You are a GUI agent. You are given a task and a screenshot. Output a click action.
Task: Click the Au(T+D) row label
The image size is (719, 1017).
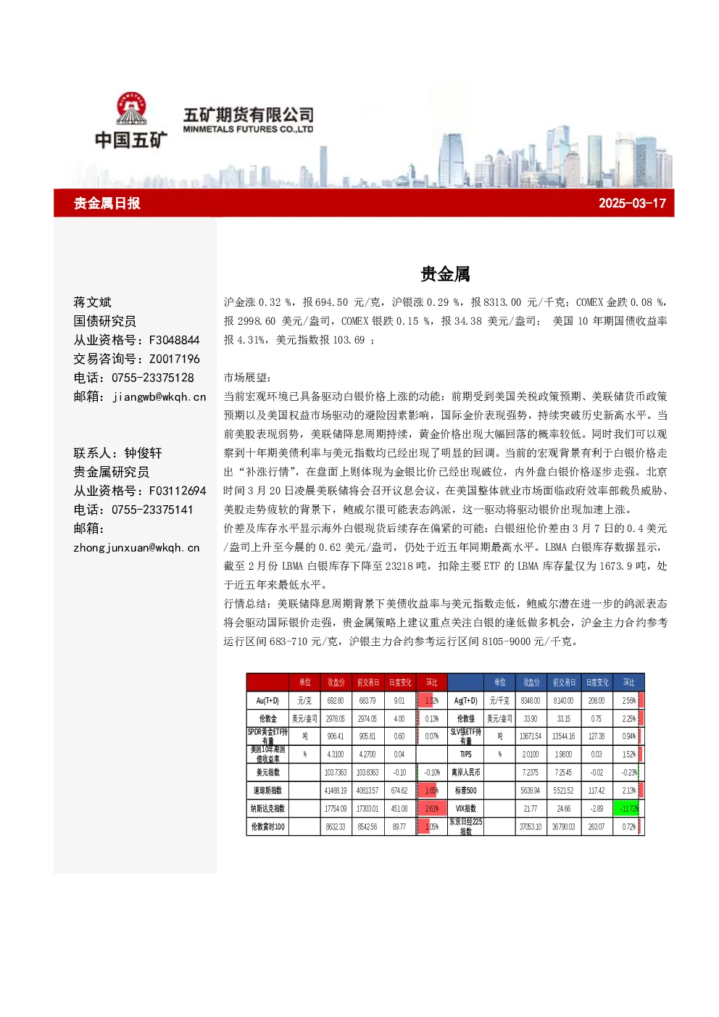(267, 701)
